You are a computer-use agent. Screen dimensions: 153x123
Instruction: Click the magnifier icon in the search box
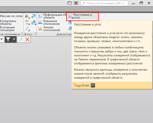point(84,3)
